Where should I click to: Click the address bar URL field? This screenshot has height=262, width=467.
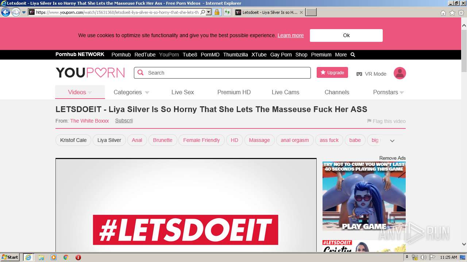click(x=117, y=12)
